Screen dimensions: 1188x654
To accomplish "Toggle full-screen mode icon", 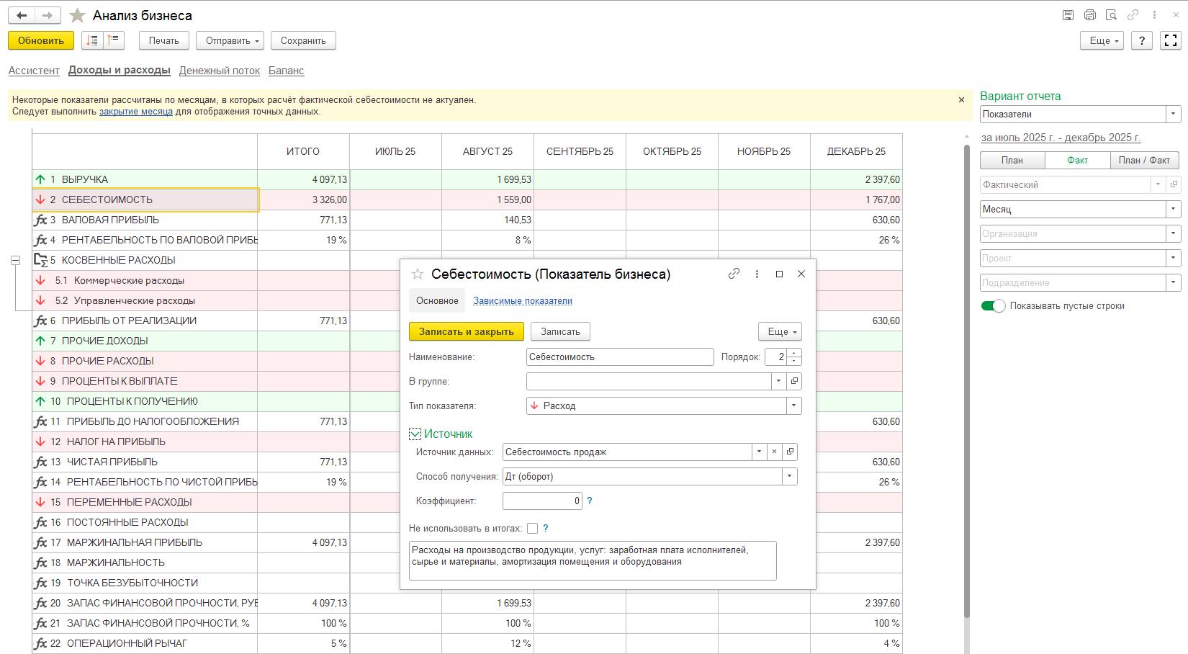I will (1171, 41).
